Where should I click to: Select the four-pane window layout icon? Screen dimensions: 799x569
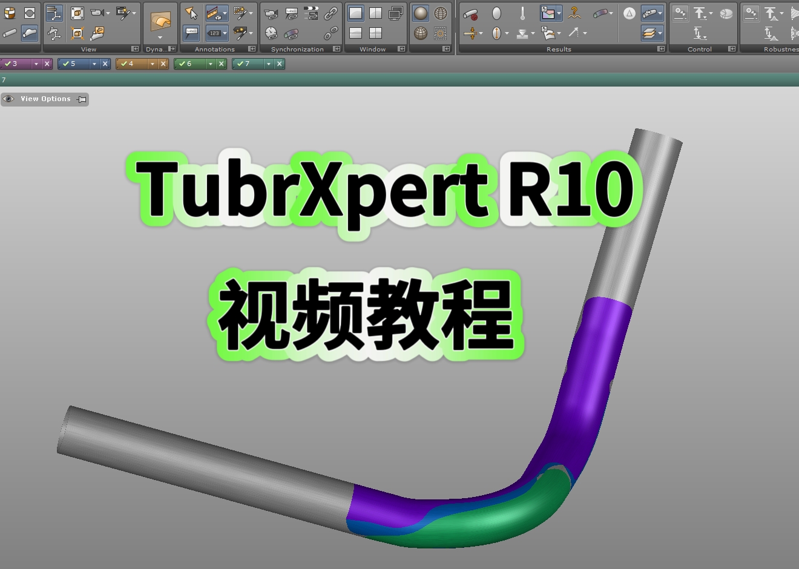[x=376, y=33]
